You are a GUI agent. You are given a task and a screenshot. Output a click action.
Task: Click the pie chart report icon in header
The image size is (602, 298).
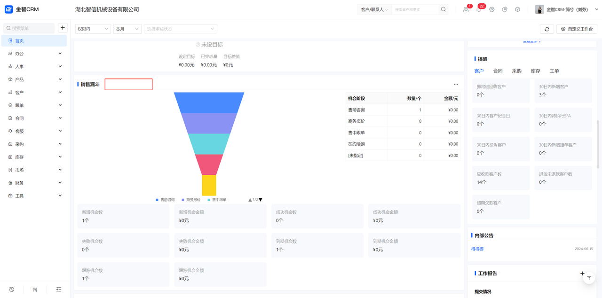(x=505, y=9)
